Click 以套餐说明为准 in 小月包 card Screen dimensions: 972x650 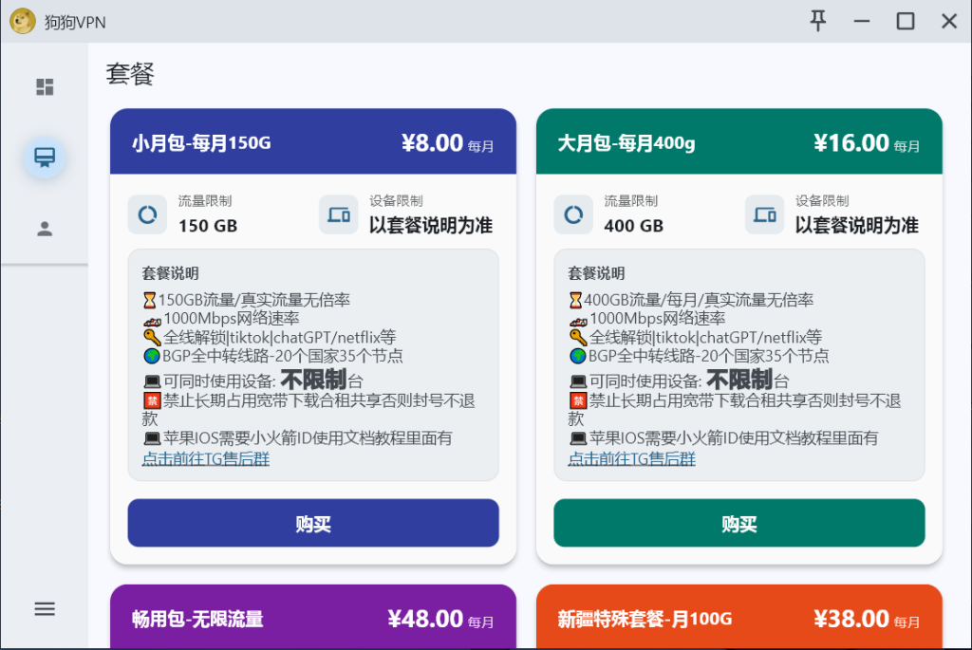431,225
